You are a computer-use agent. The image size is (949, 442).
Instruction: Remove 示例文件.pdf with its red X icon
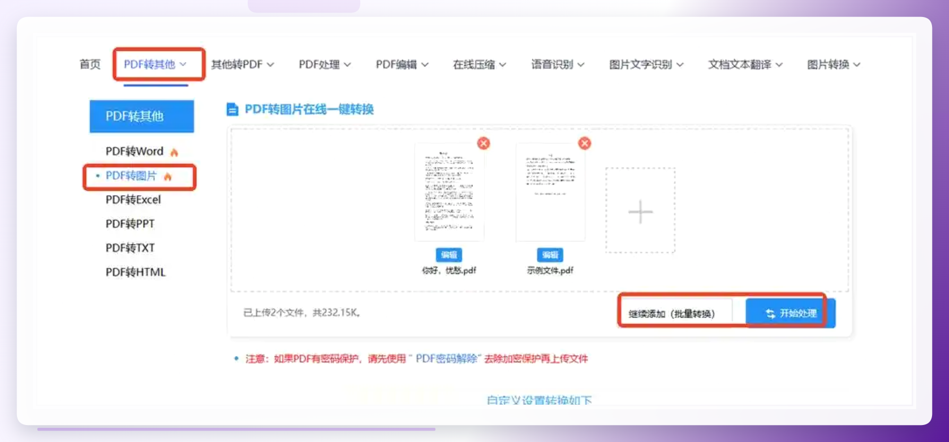[x=585, y=143]
